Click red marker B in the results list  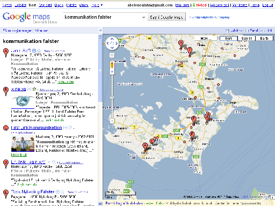pyautogui.click(x=6, y=91)
